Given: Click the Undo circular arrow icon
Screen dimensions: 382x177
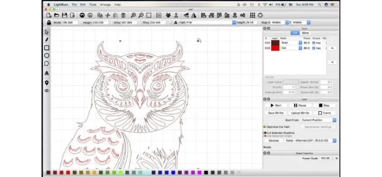Looking at the screenshot, I should (82, 15).
